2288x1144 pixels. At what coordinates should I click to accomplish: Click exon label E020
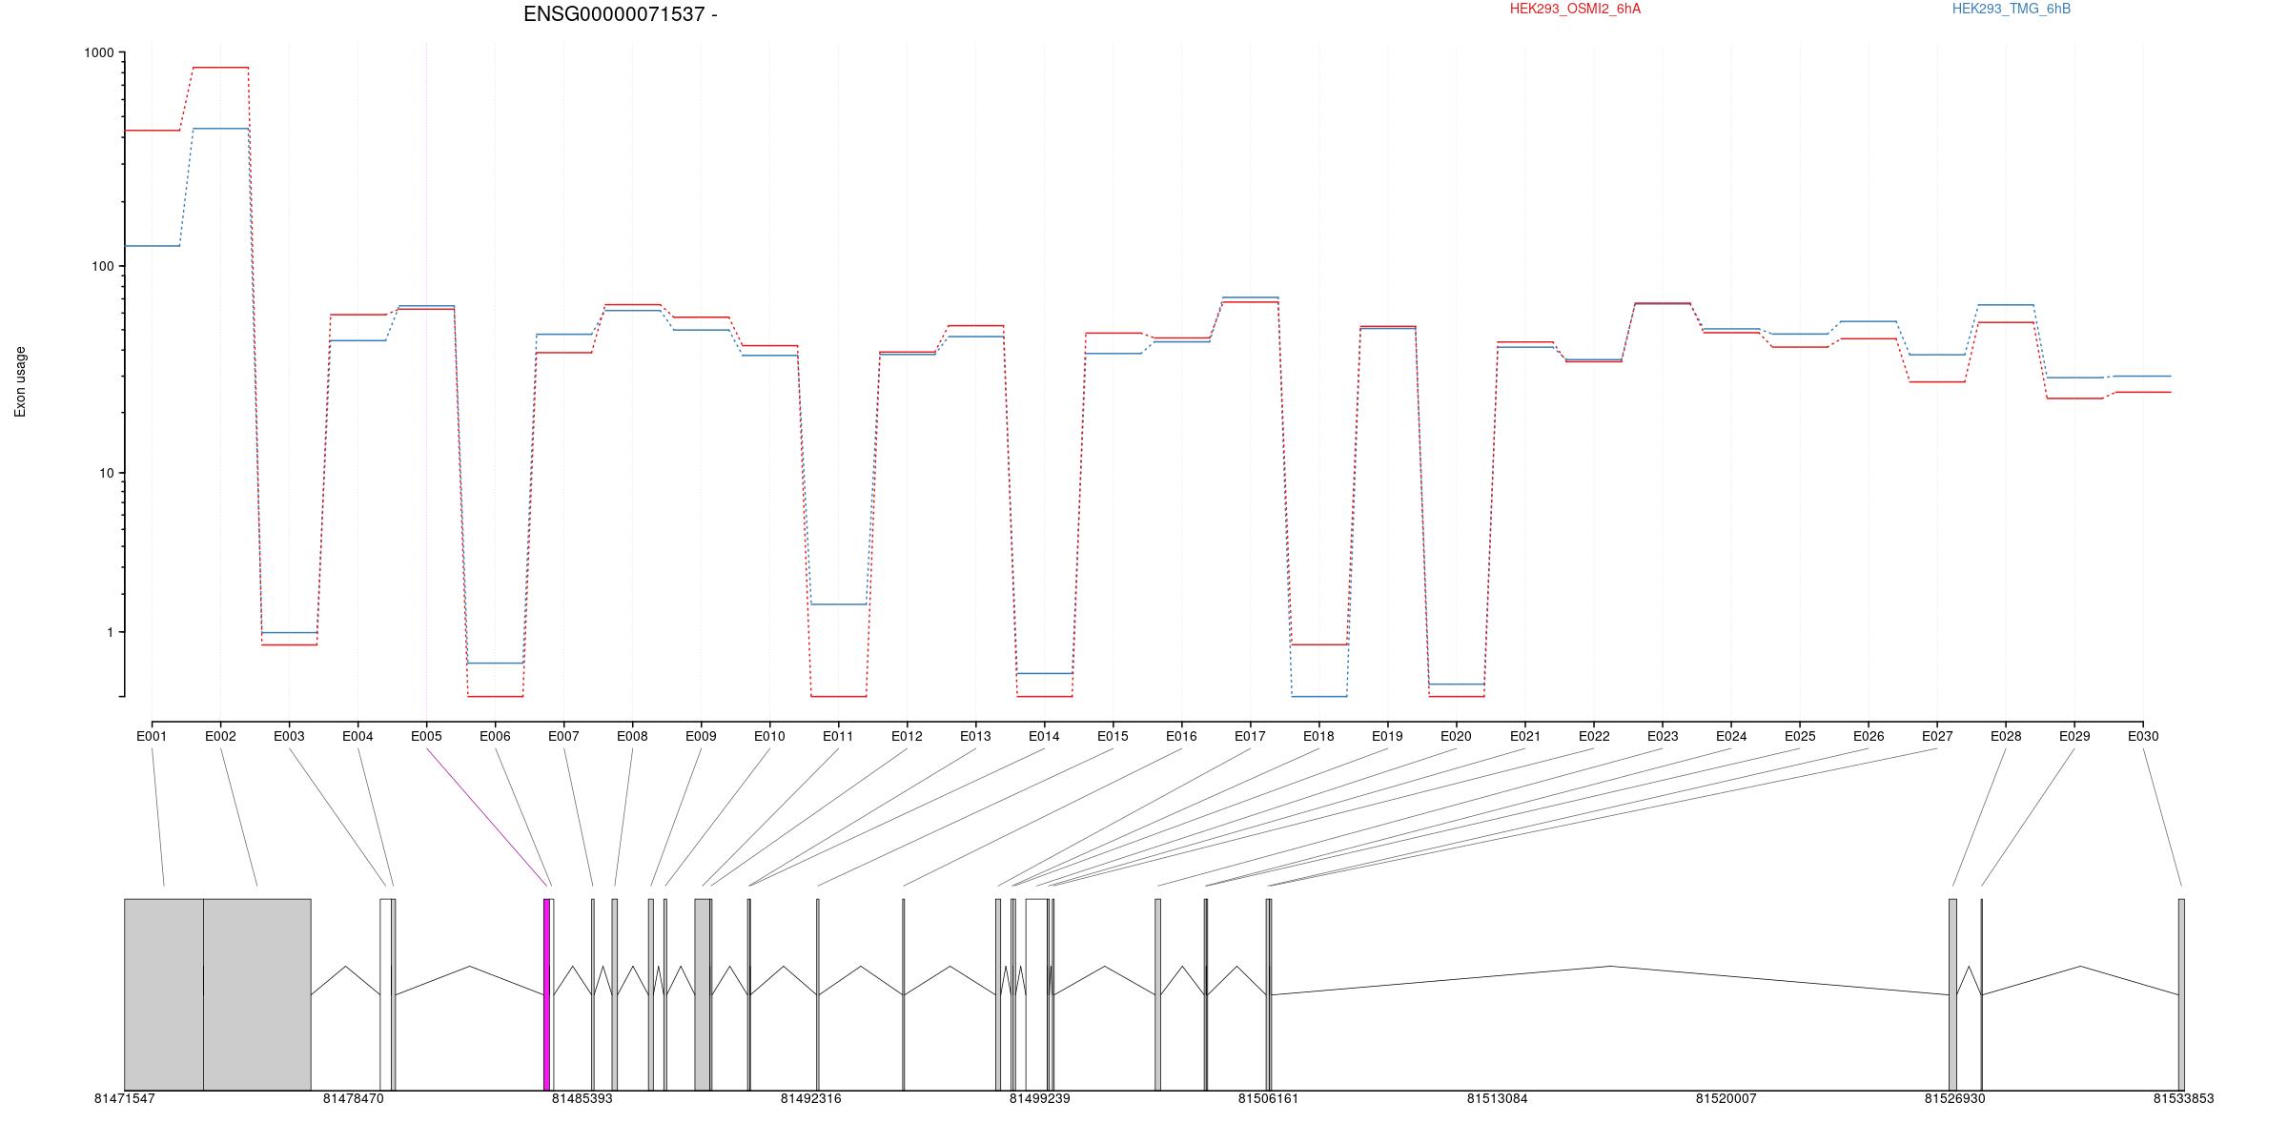point(1456,736)
